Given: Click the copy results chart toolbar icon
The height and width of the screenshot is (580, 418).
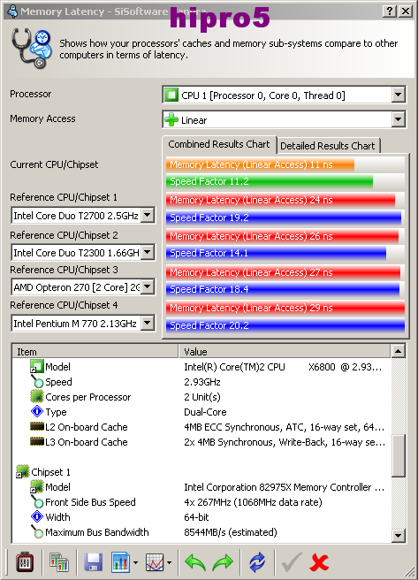Looking at the screenshot, I should (59, 562).
